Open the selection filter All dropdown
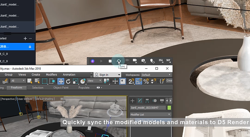 click(18, 81)
